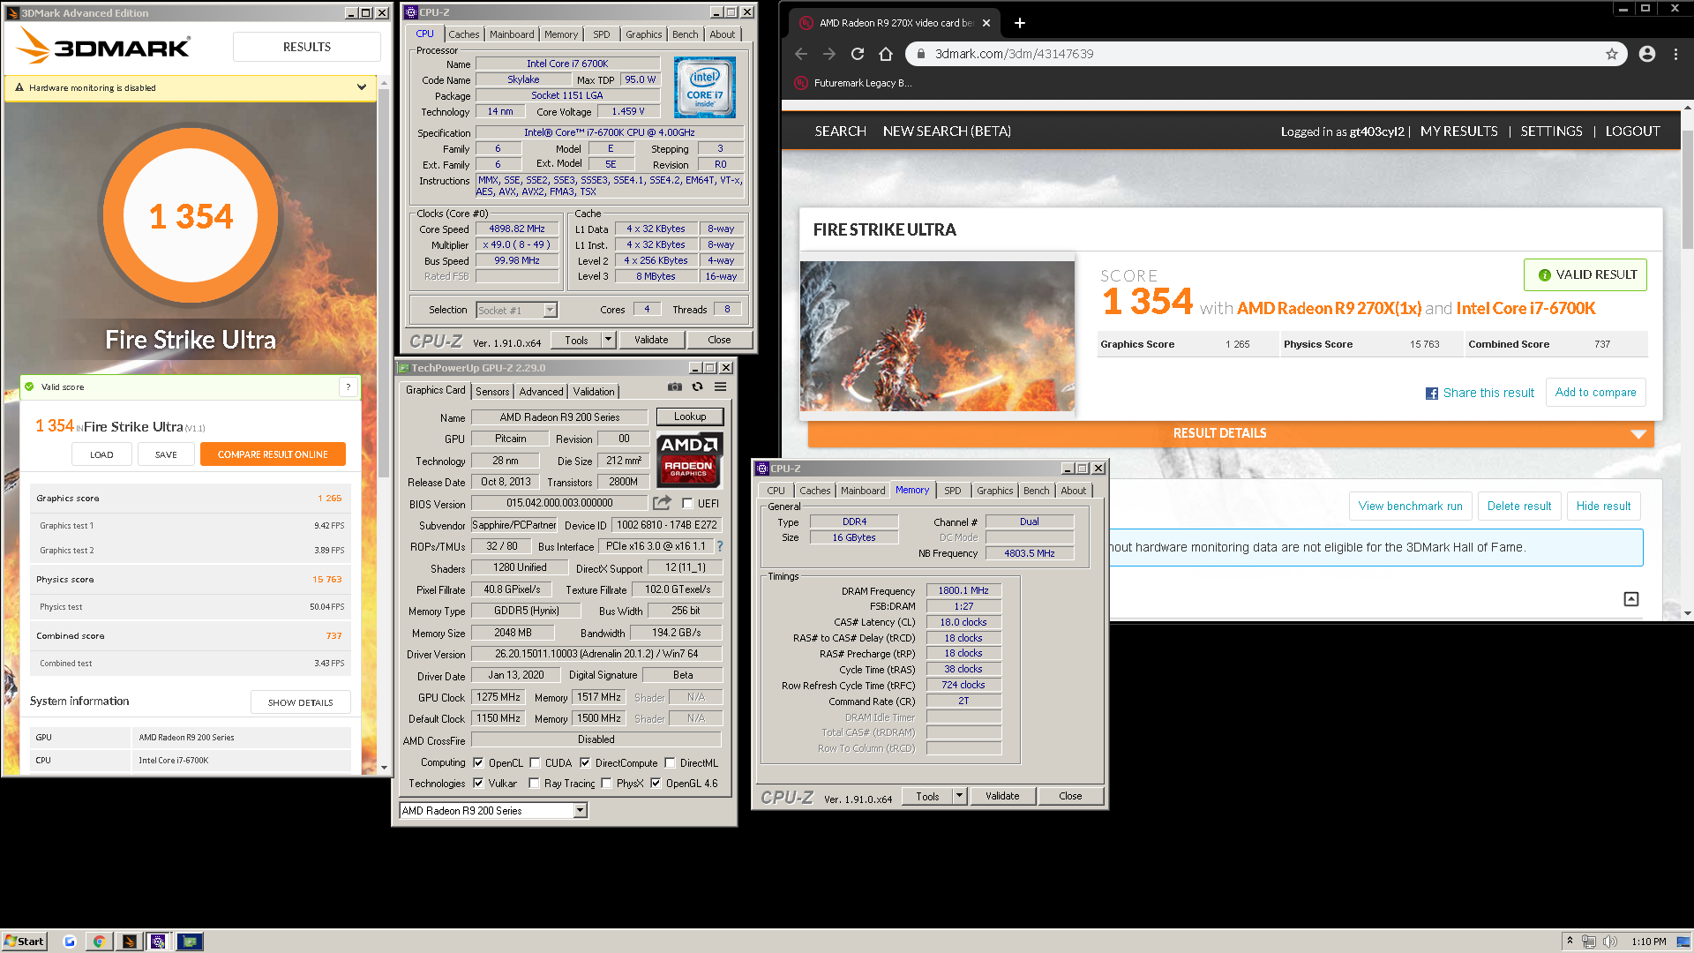Click the RESULTS button in 3DMark
Viewport: 1694px width, 953px height.
307,47
